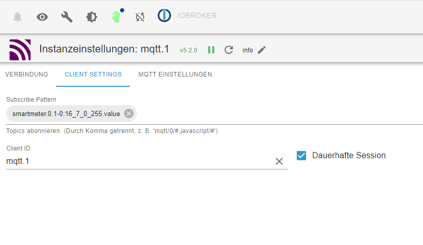Toggle the theme brightness icon

coord(92,17)
